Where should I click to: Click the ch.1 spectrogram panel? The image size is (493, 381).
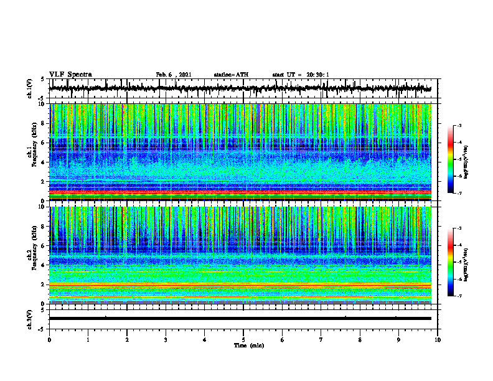pos(240,152)
